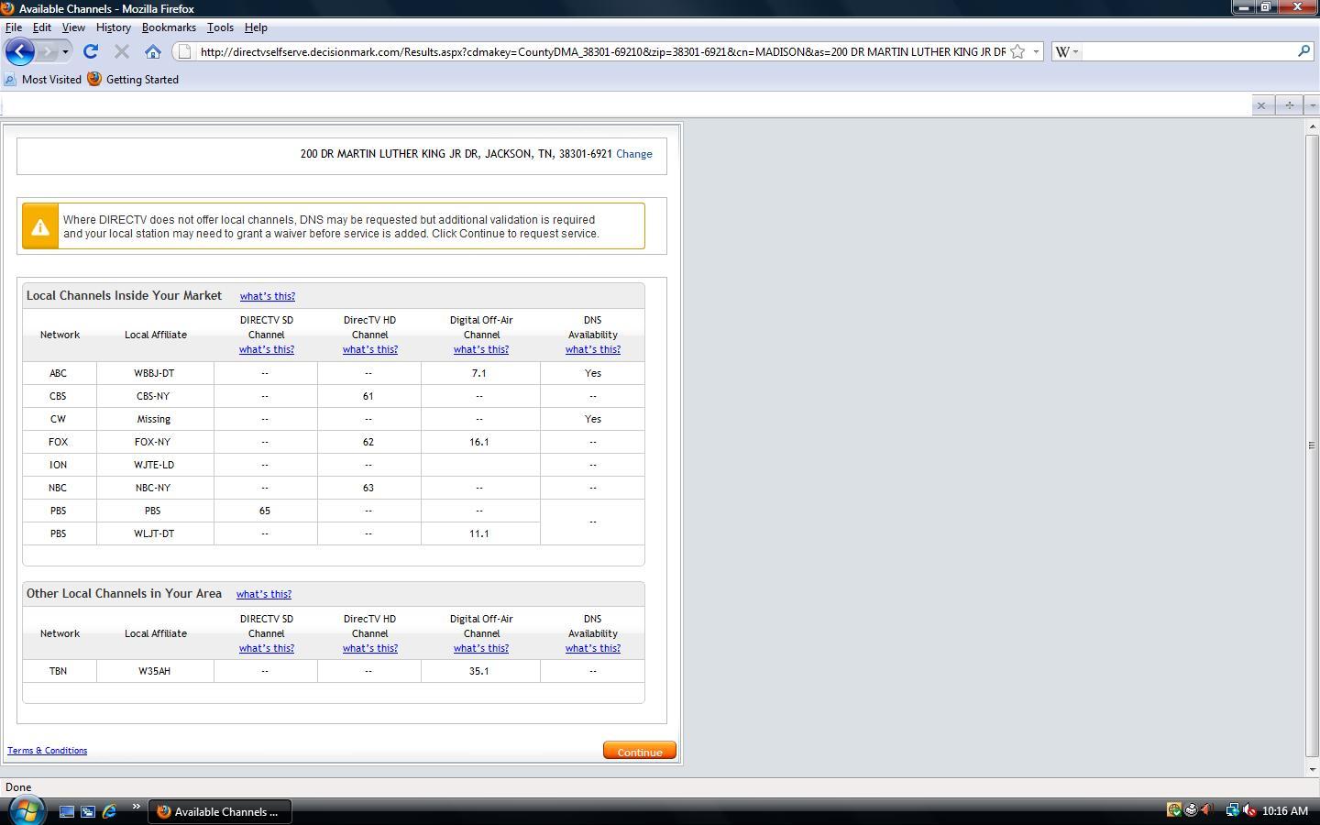Click what's this under Digital Off-Air Channel, Other Local table
This screenshot has width=1320, height=825.
coord(481,648)
